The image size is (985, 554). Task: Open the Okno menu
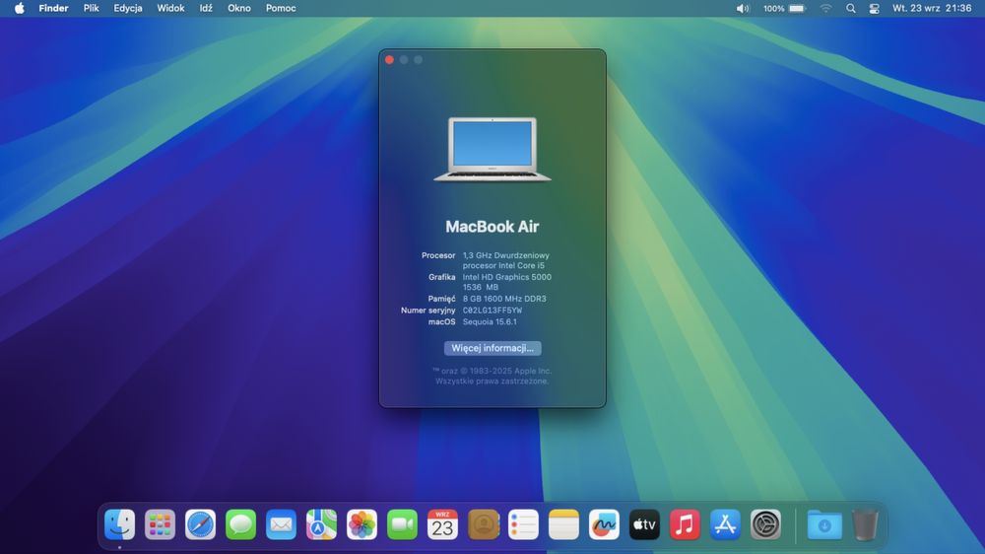pos(238,8)
